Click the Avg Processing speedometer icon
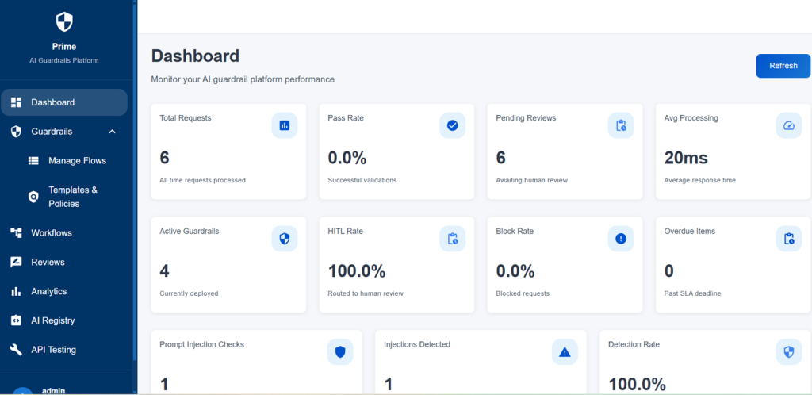 788,125
